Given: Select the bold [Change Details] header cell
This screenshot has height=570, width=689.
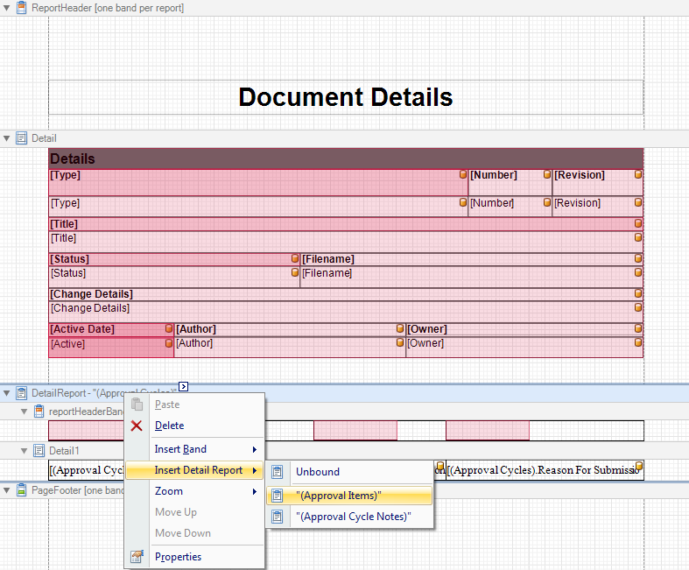Looking at the screenshot, I should (x=346, y=294).
